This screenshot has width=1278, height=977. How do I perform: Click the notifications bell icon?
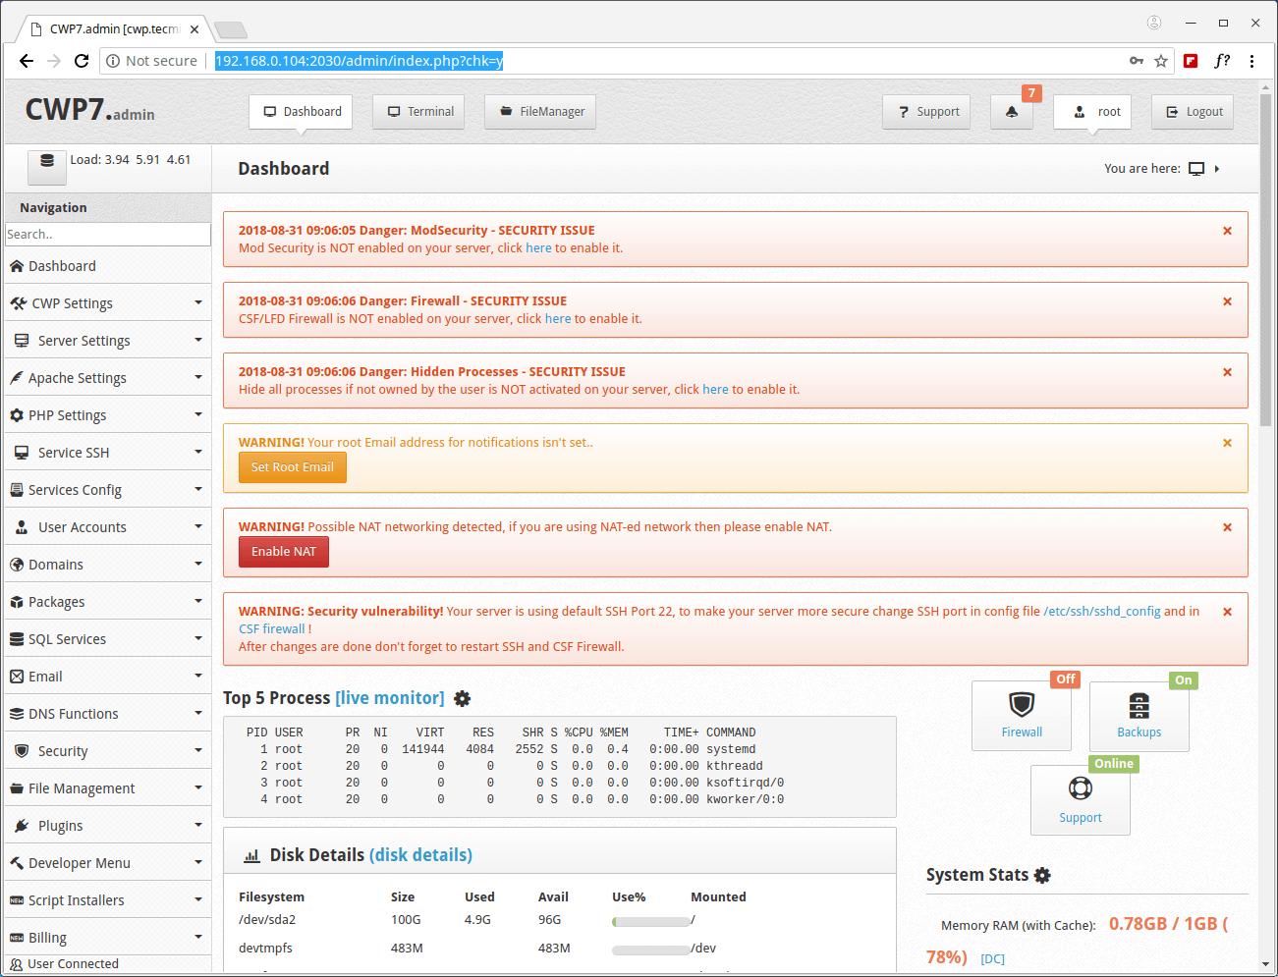tap(1011, 112)
